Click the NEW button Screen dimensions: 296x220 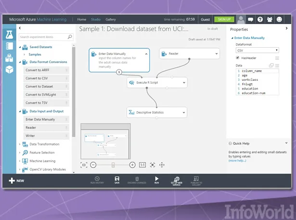tap(16, 181)
